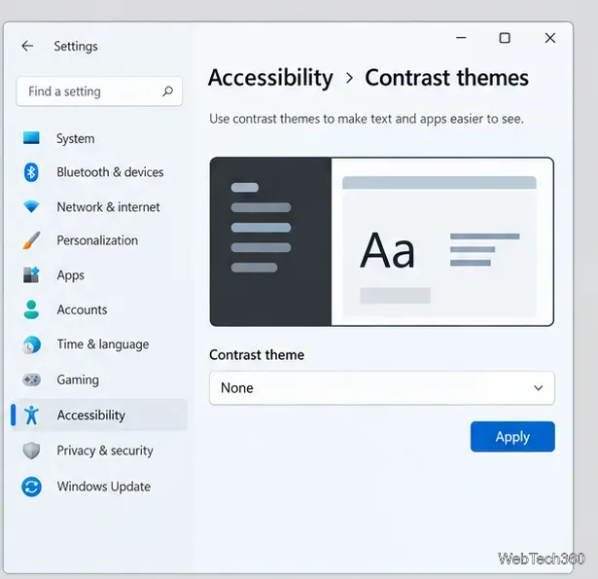Click the Contrast themes breadcrumb title
Screen dimensions: 598x579
tap(446, 78)
